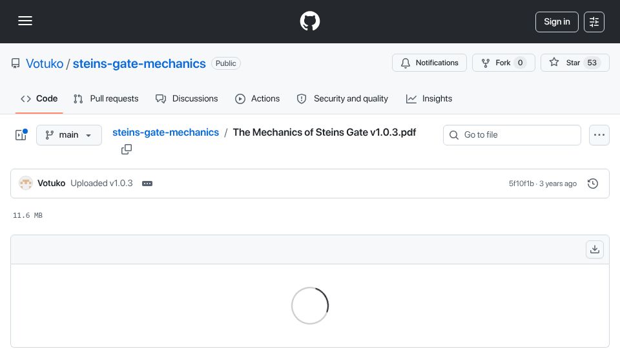Click steins-gate-mechanics breadcrumb link

coord(166,132)
